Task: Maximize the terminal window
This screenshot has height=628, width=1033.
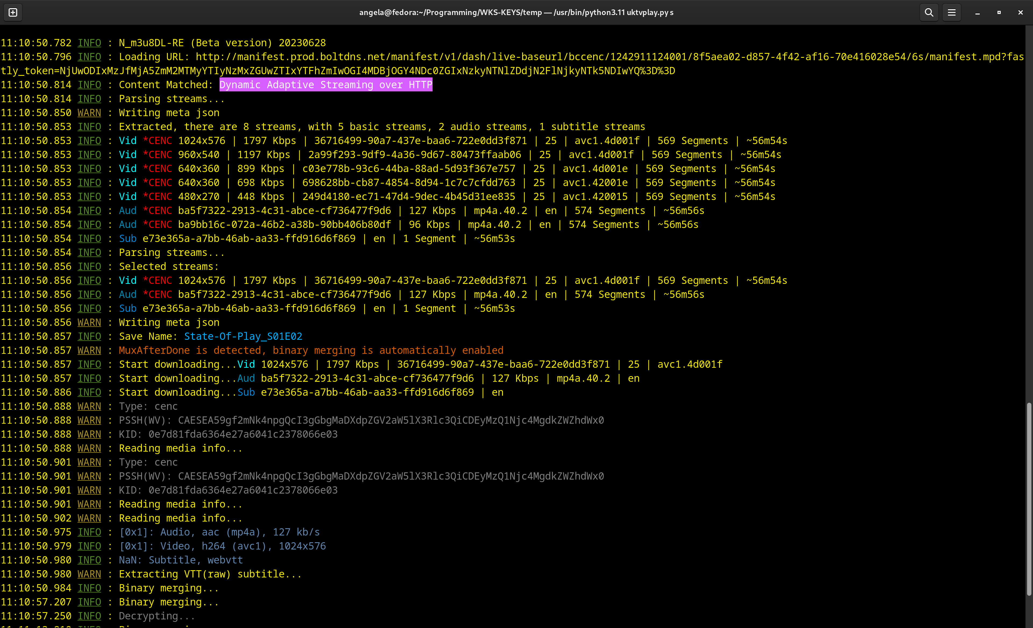Action: pos(999,13)
